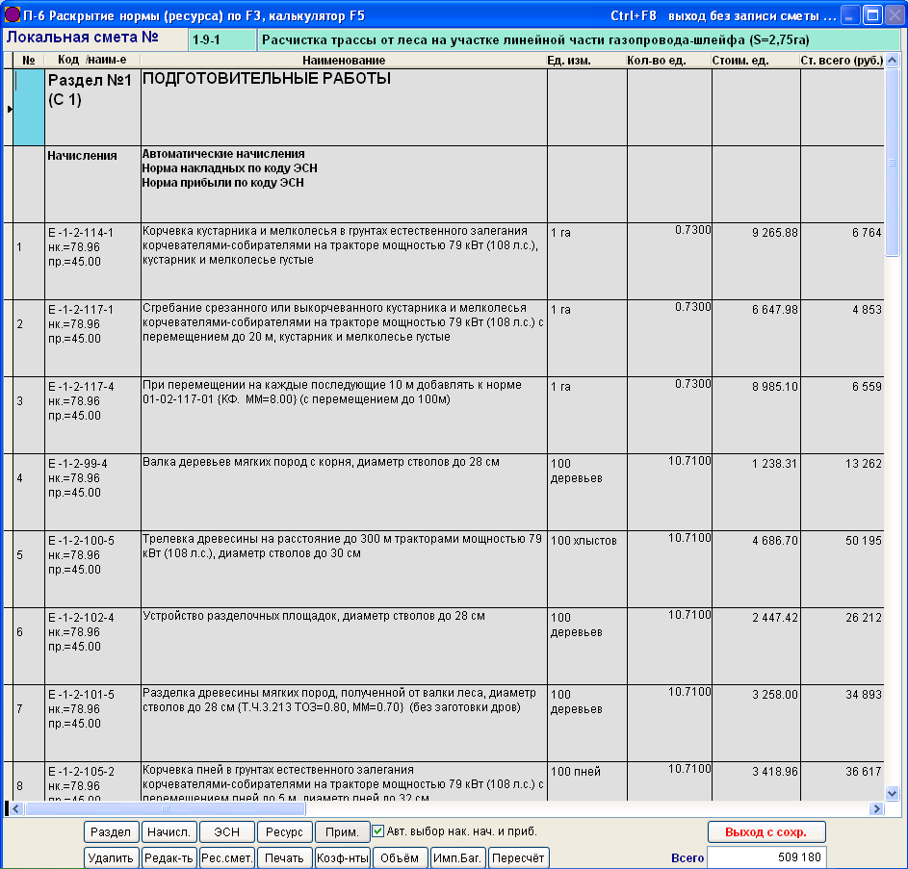
Task: Click unit cost value 1 238.31
Action: (774, 464)
